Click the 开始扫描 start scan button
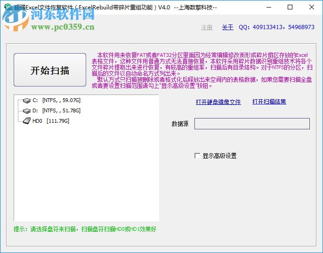Image resolution: width=323 pixels, height=253 pixels. (50, 70)
